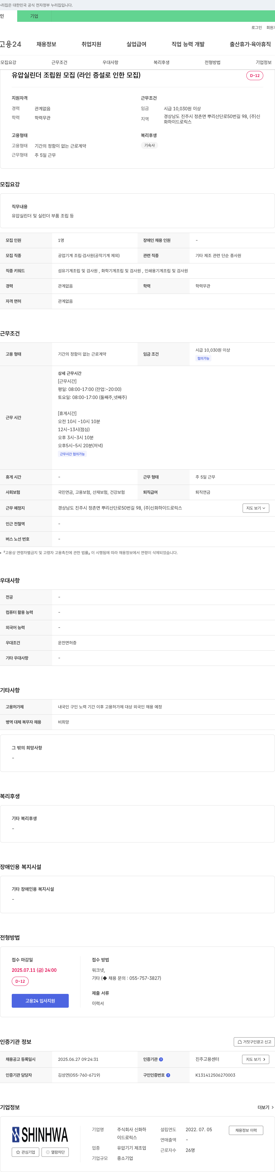This screenshot has width=275, height=1172.
Task: Click the 워크넷 application method text
Action: (x=99, y=970)
